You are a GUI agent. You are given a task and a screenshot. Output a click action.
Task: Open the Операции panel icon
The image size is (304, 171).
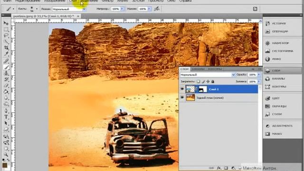pos(267,31)
